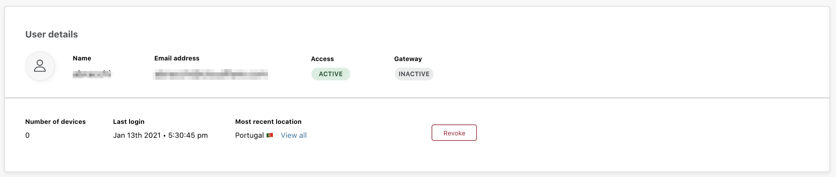Image resolution: width=836 pixels, height=177 pixels.
Task: Select the User details heading
Action: click(x=51, y=34)
